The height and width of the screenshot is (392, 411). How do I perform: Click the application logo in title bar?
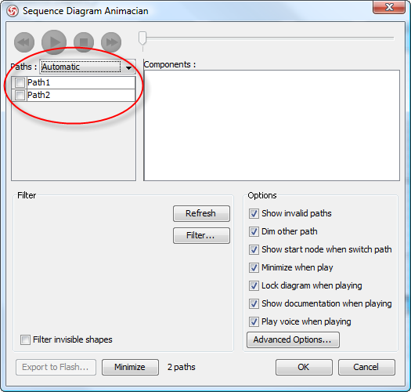13,11
